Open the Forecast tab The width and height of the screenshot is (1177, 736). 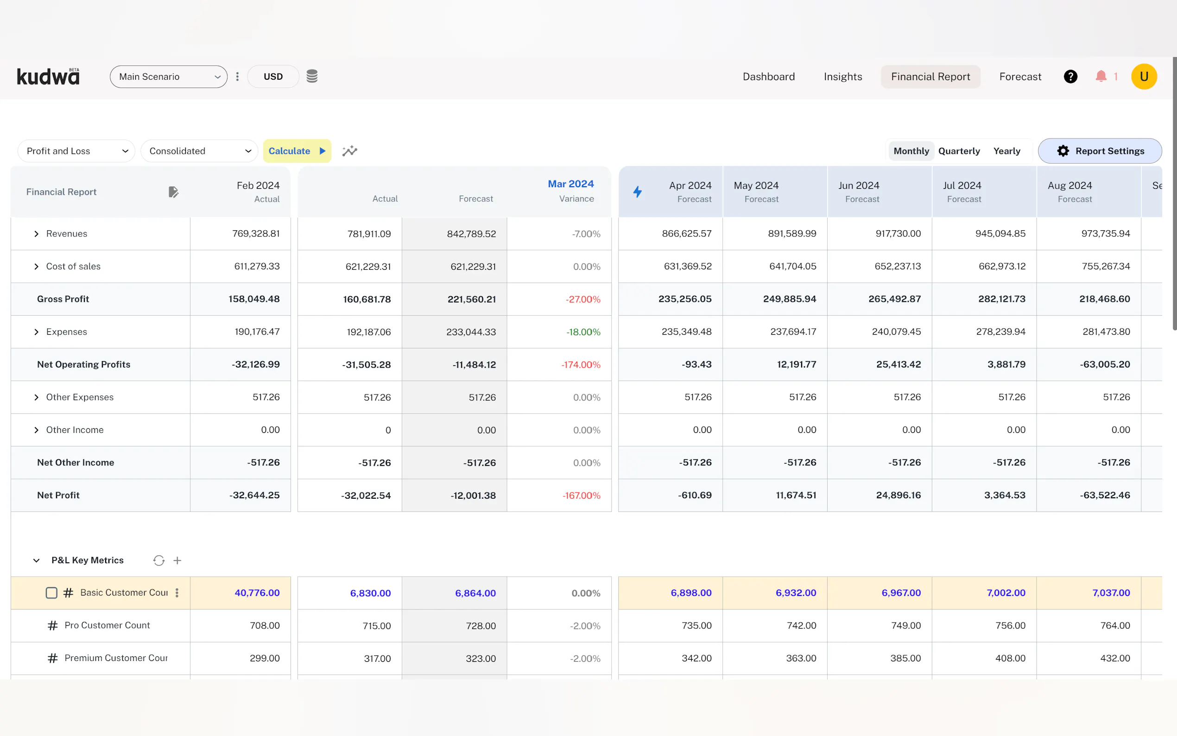tap(1020, 76)
